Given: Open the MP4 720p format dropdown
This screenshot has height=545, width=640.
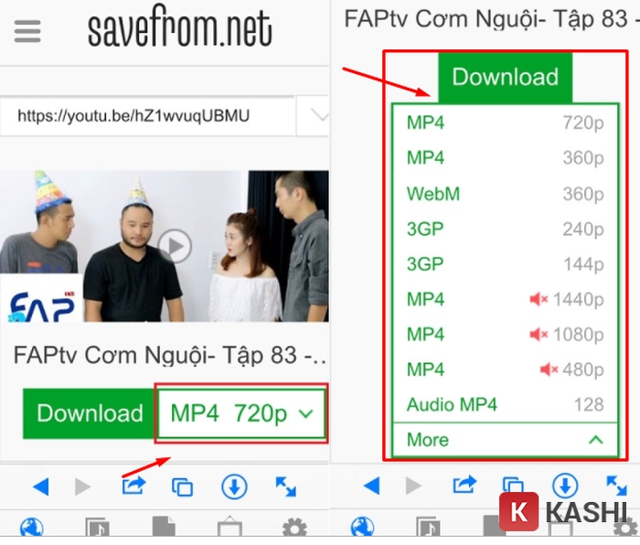Looking at the screenshot, I should [241, 413].
